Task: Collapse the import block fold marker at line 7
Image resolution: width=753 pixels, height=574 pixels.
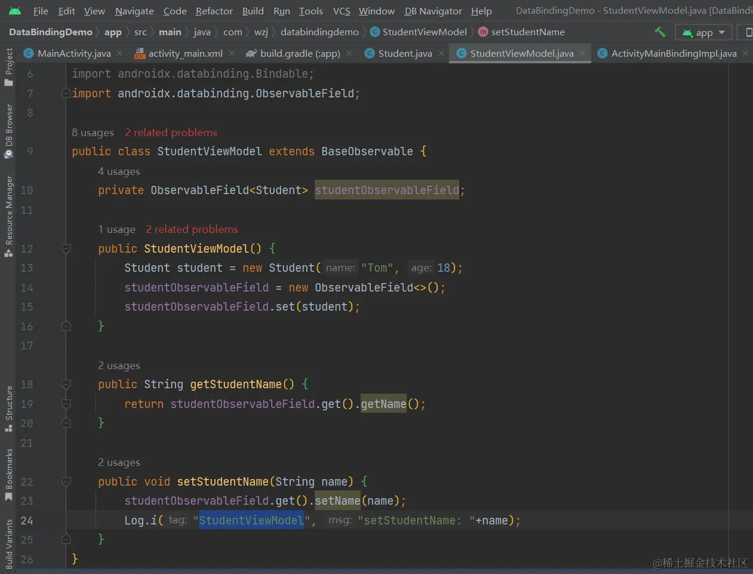Action: (x=66, y=93)
